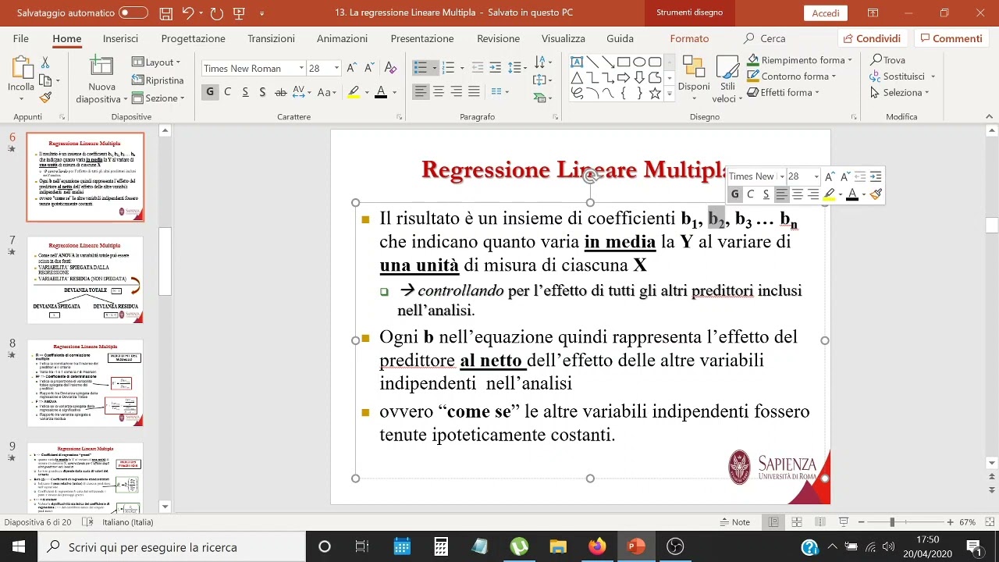Click the Condividi button

872,38
